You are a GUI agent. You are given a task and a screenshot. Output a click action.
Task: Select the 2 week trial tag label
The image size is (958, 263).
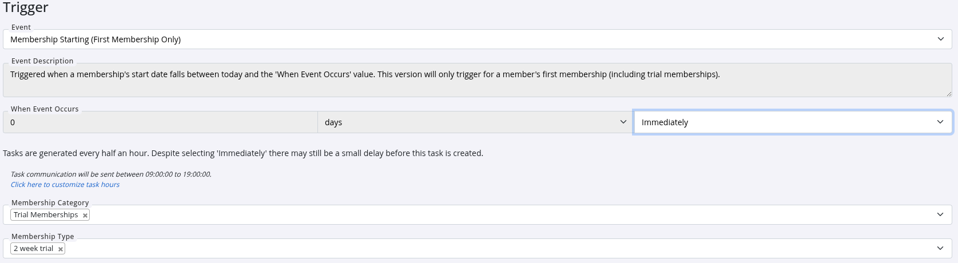[34, 249]
